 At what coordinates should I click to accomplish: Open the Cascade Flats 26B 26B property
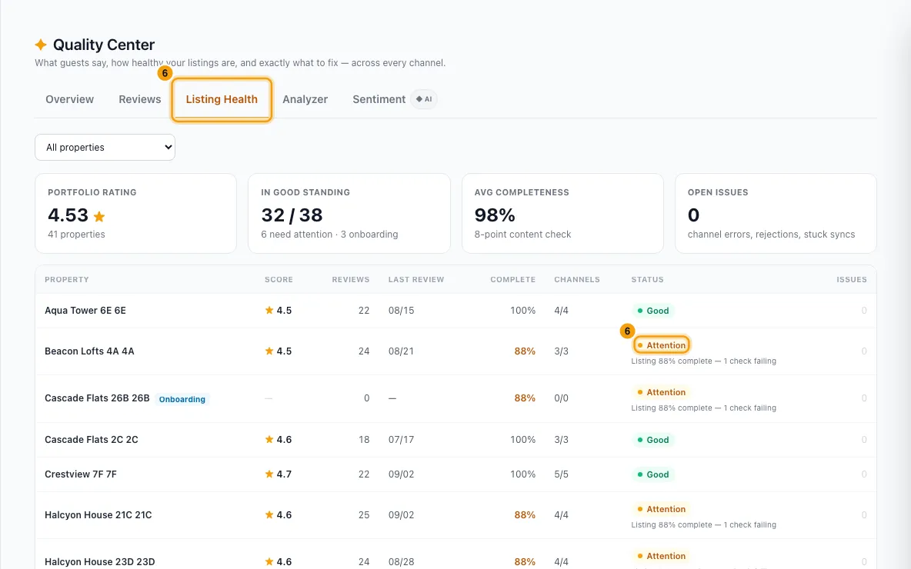[97, 398]
